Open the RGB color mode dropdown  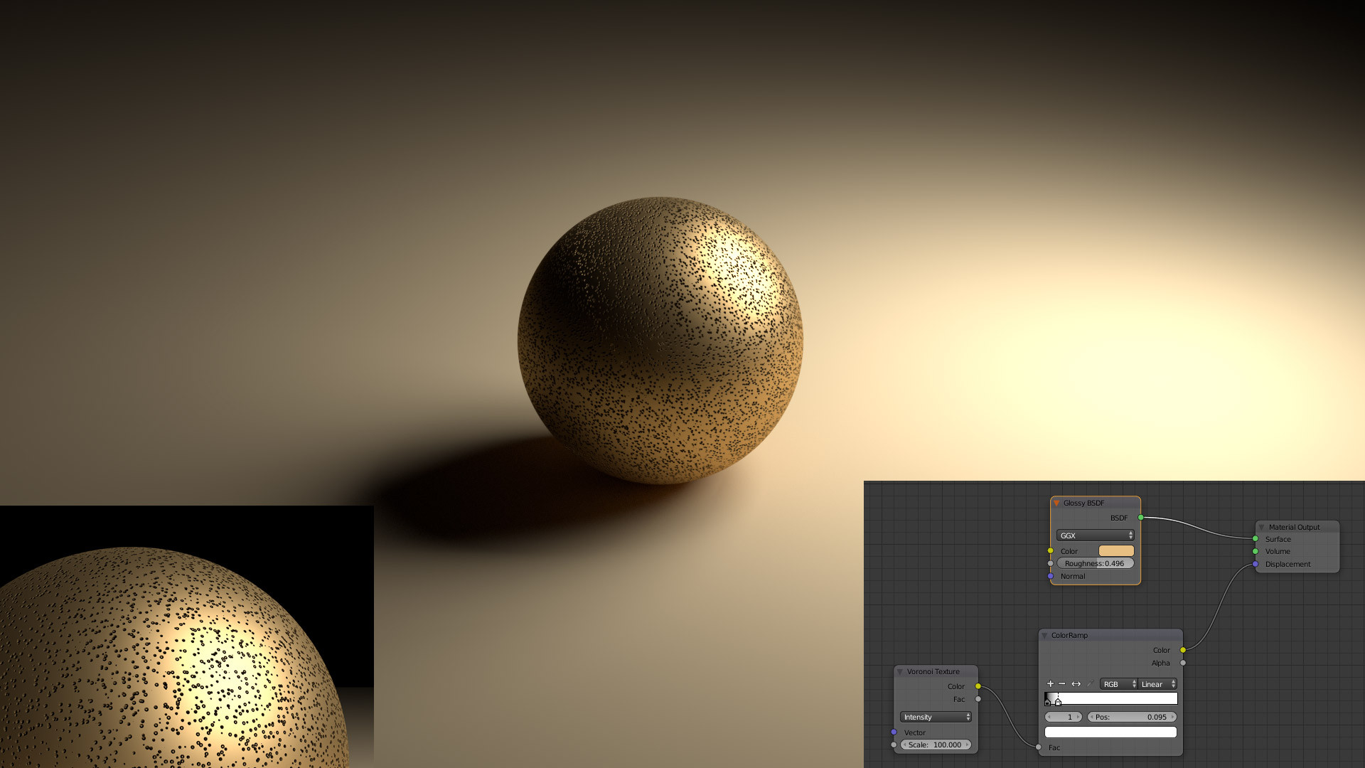click(1118, 684)
